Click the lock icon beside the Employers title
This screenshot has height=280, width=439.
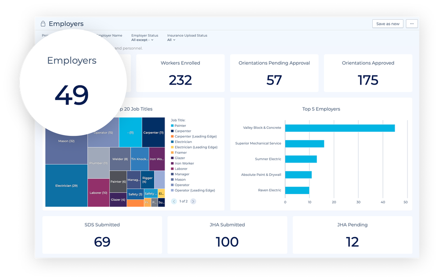[43, 24]
